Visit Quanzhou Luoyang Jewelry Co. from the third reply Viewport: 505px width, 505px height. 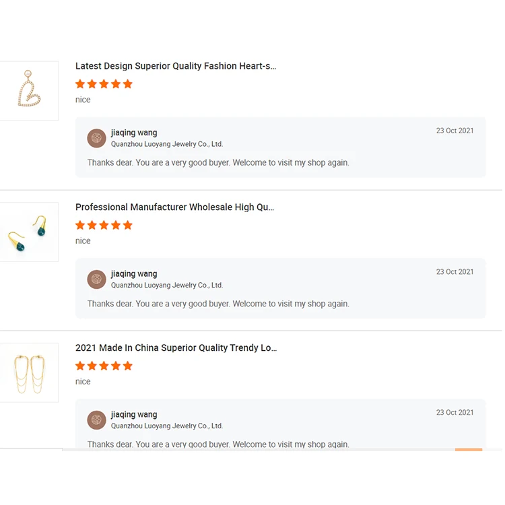166,426
